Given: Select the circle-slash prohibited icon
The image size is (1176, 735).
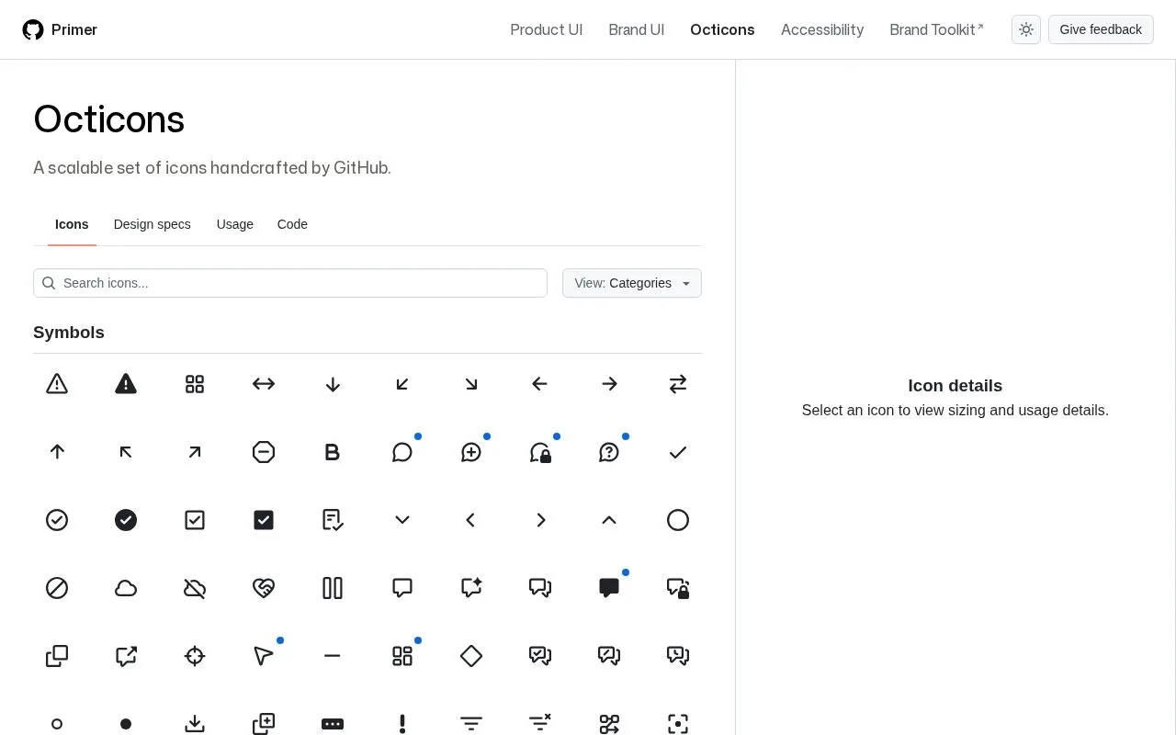Looking at the screenshot, I should click(57, 588).
